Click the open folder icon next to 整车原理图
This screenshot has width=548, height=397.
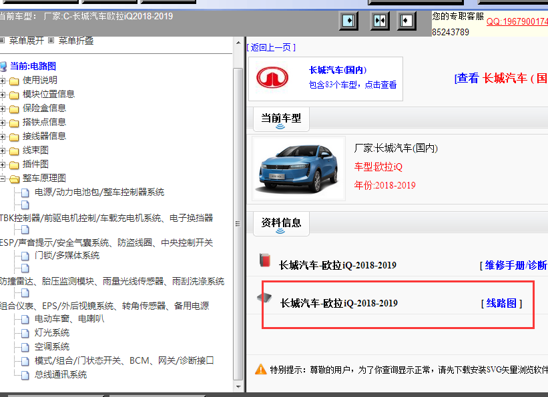tap(14, 179)
